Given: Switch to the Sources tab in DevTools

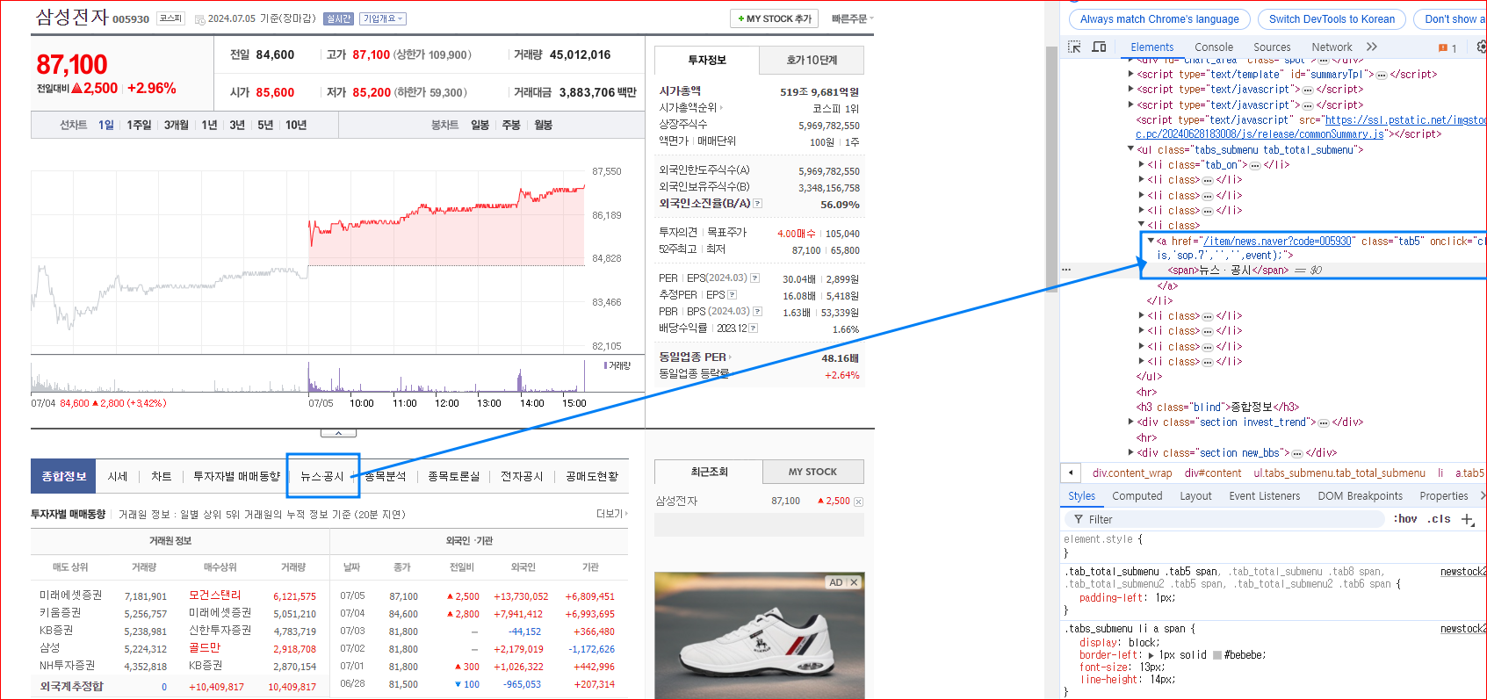Looking at the screenshot, I should [1272, 47].
